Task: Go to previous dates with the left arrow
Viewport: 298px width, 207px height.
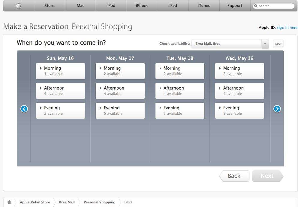Action: [24, 109]
